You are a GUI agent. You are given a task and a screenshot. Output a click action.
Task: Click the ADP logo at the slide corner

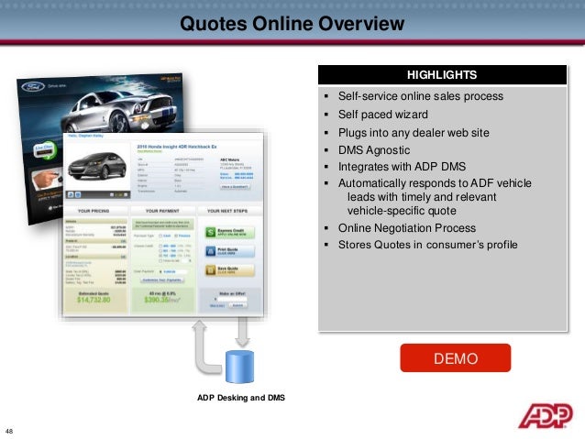click(x=546, y=415)
